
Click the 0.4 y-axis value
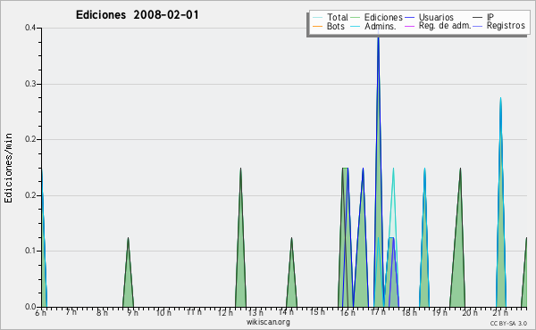point(30,28)
